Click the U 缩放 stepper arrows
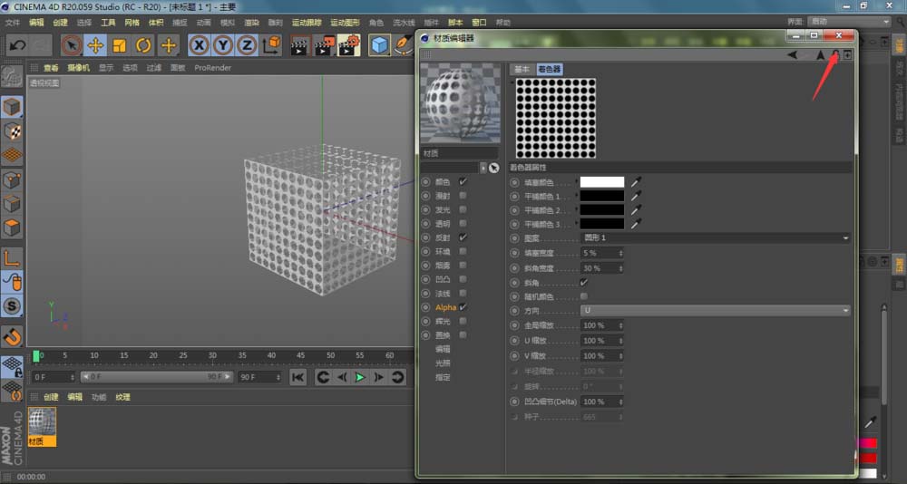Viewport: 907px width, 484px height. coord(620,341)
